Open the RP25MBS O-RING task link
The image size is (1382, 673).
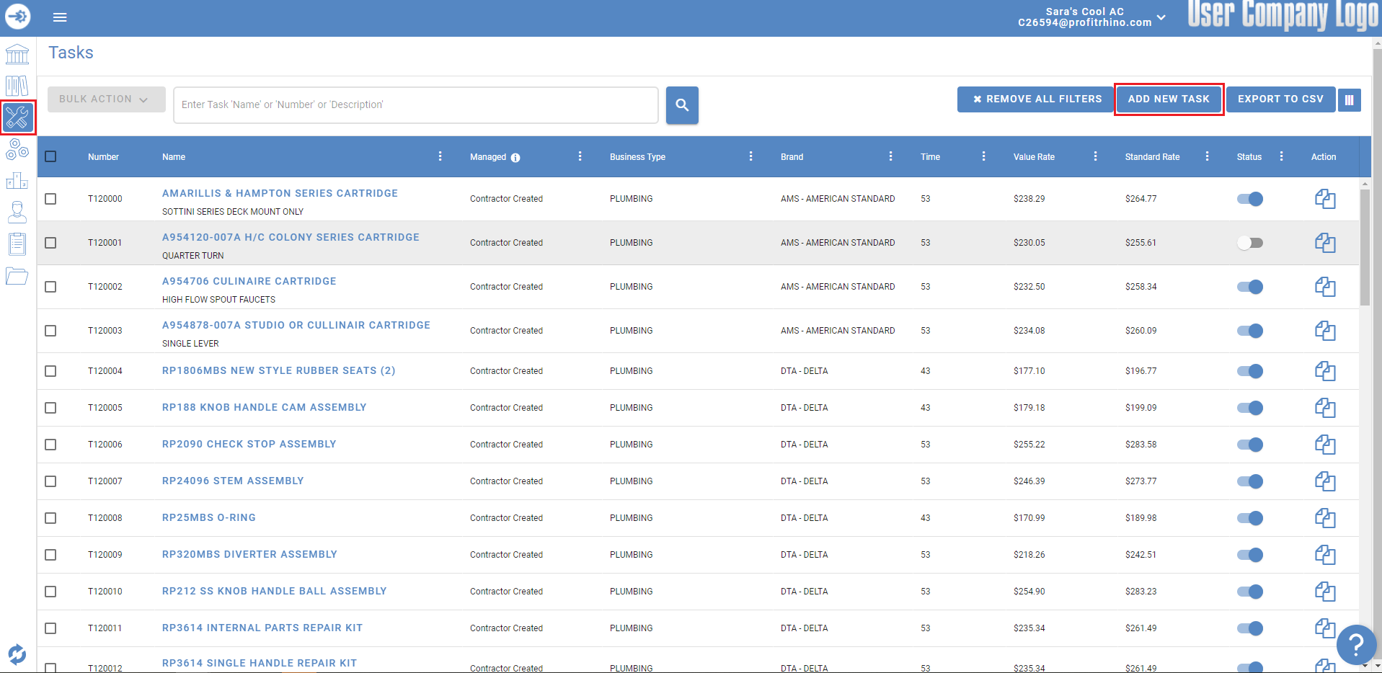tap(208, 517)
